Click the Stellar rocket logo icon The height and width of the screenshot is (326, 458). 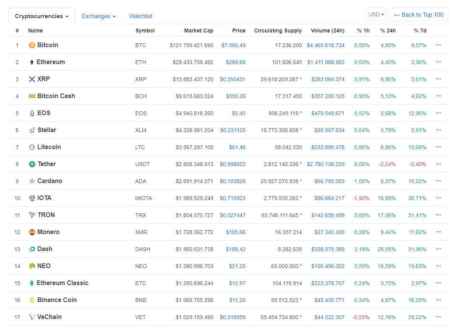pyautogui.click(x=32, y=130)
